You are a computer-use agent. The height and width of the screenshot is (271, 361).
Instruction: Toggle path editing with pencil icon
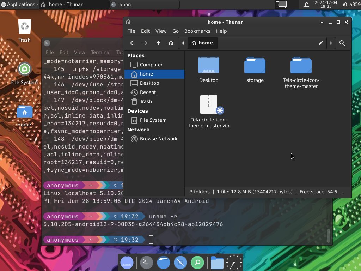click(321, 43)
